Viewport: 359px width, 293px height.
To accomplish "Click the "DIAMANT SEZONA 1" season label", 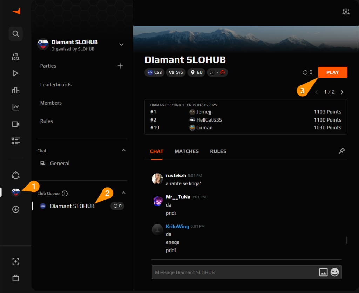I will click(167, 105).
